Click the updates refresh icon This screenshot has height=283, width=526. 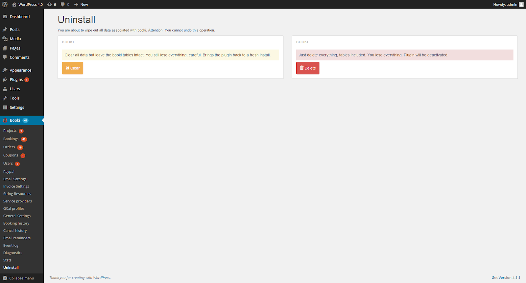tap(50, 4)
